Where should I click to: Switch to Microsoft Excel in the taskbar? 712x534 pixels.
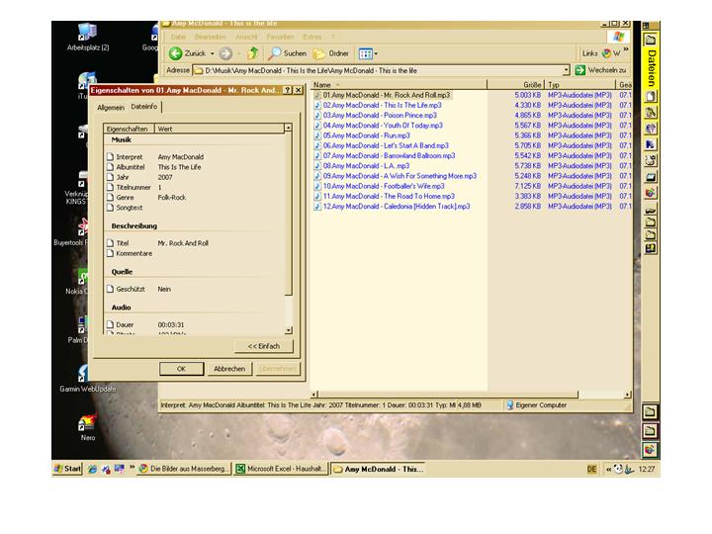[280, 469]
